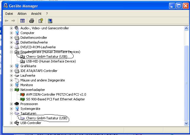The height and width of the screenshot is (135, 190).
Task: Select AVM ISDN-Controller FRITZ!Card PCI v2.0
Action: pyautogui.click(x=56, y=94)
